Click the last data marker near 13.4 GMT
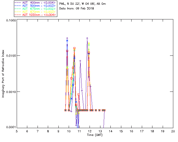The width and height of the screenshot is (178, 142). (x=105, y=110)
